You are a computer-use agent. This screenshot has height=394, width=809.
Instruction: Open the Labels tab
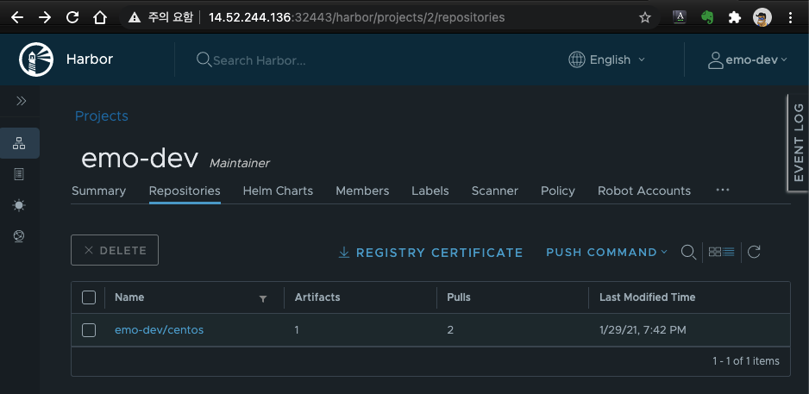(430, 191)
